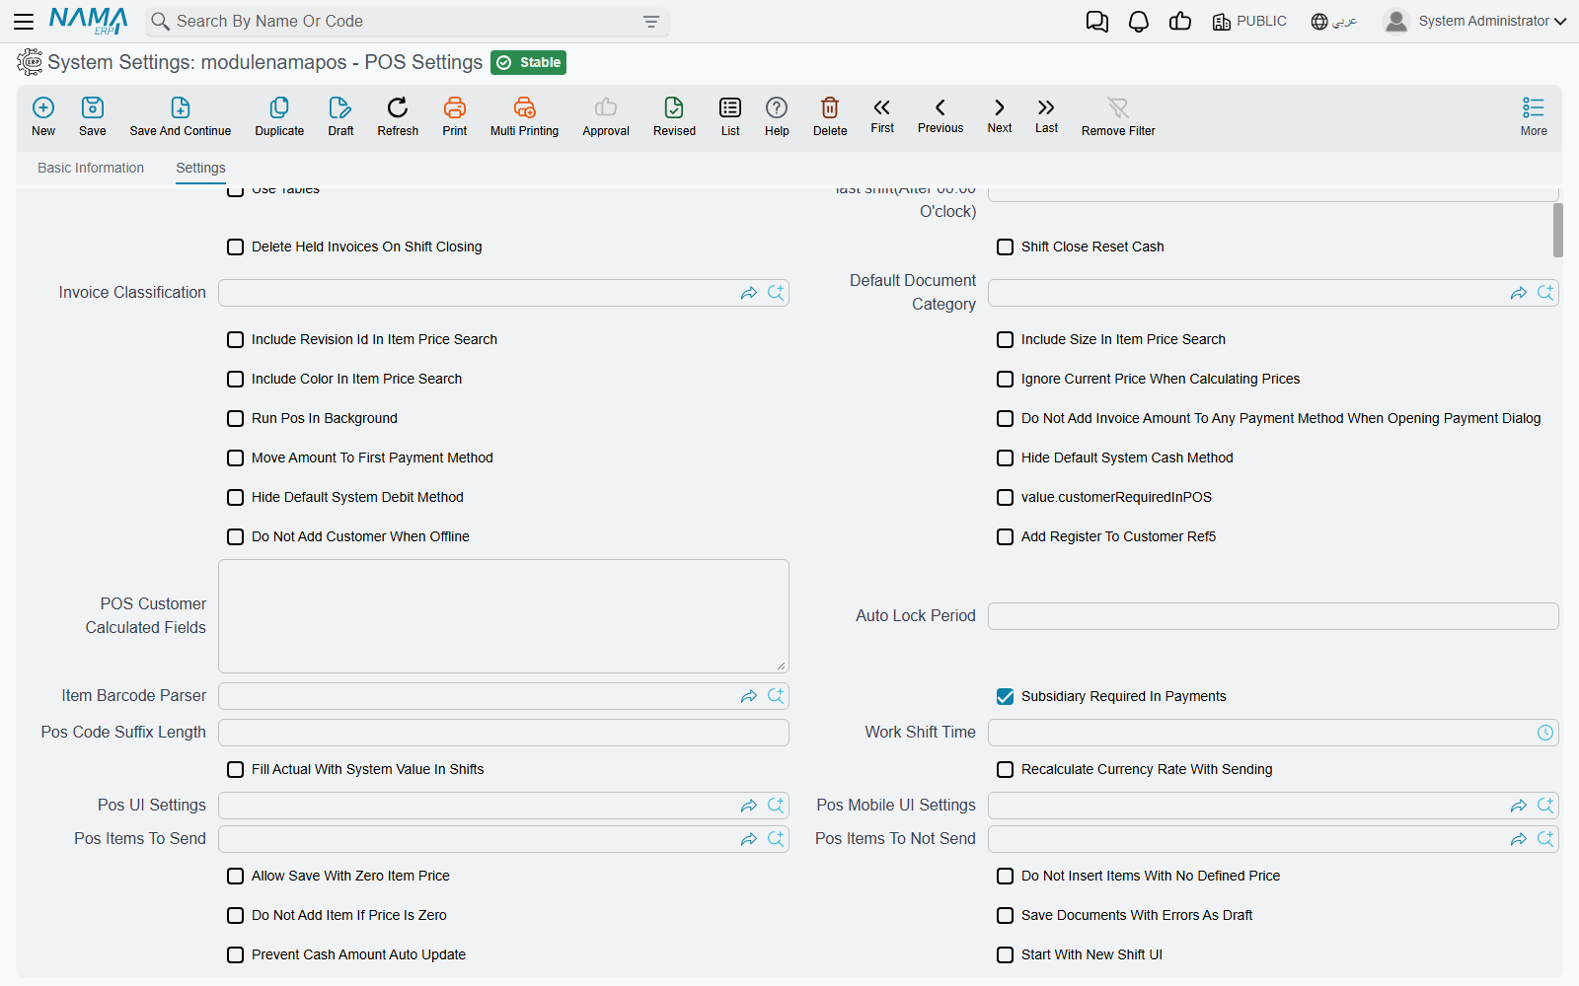Print using the Print icon
Image resolution: width=1579 pixels, height=986 pixels.
[x=455, y=115]
